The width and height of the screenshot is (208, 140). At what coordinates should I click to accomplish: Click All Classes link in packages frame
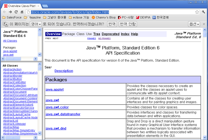[x=10, y=41]
